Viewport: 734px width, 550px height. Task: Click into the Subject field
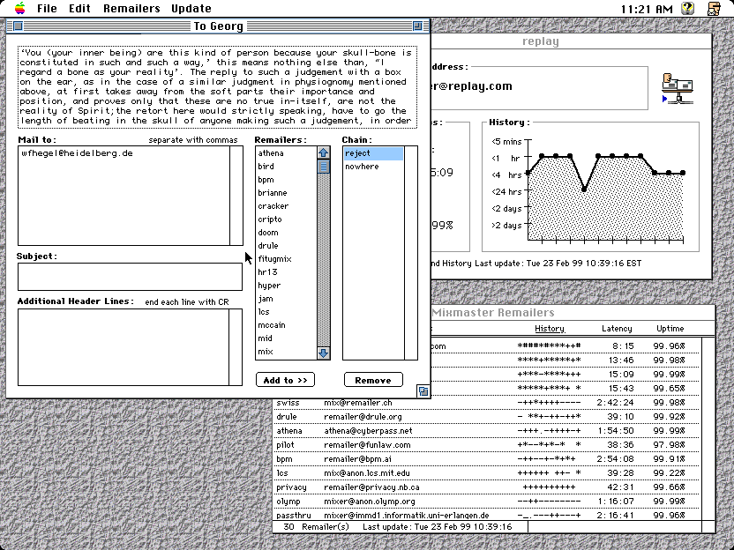pyautogui.click(x=129, y=277)
